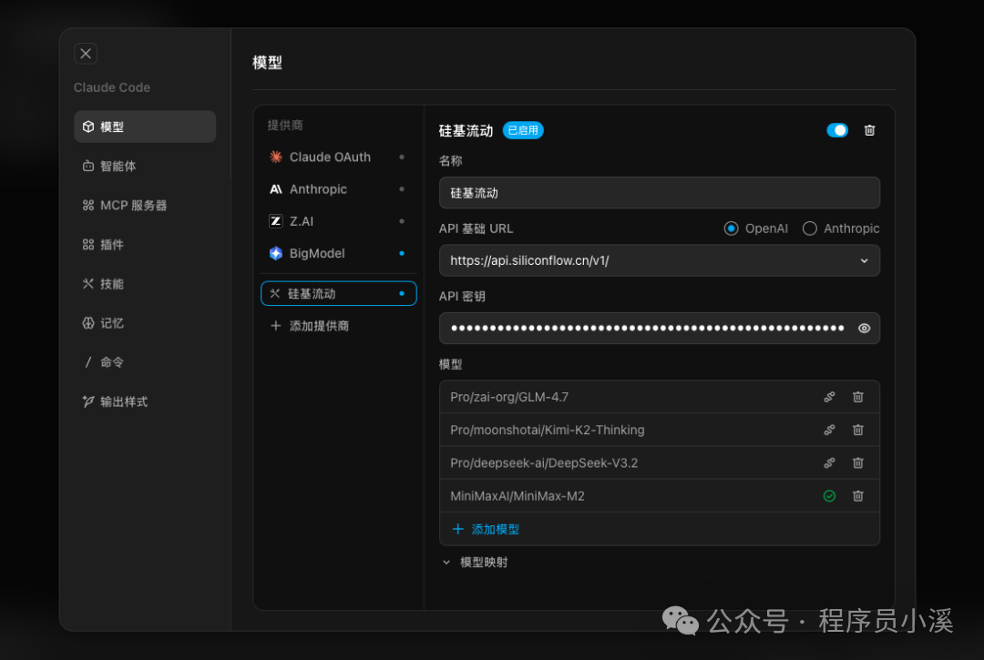The width and height of the screenshot is (984, 660).
Task: Delete the Pro/zai-org/GLM-4.7 model entry
Action: [857, 396]
